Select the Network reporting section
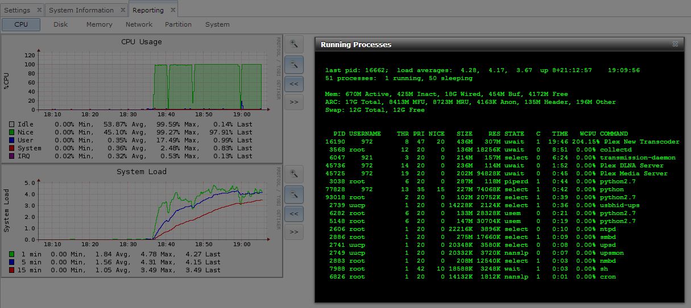691x308 pixels. pyautogui.click(x=139, y=24)
